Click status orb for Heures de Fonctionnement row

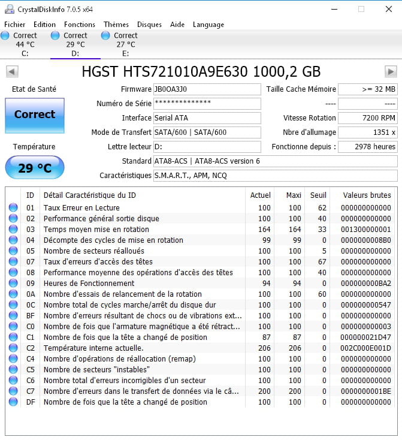(13, 284)
